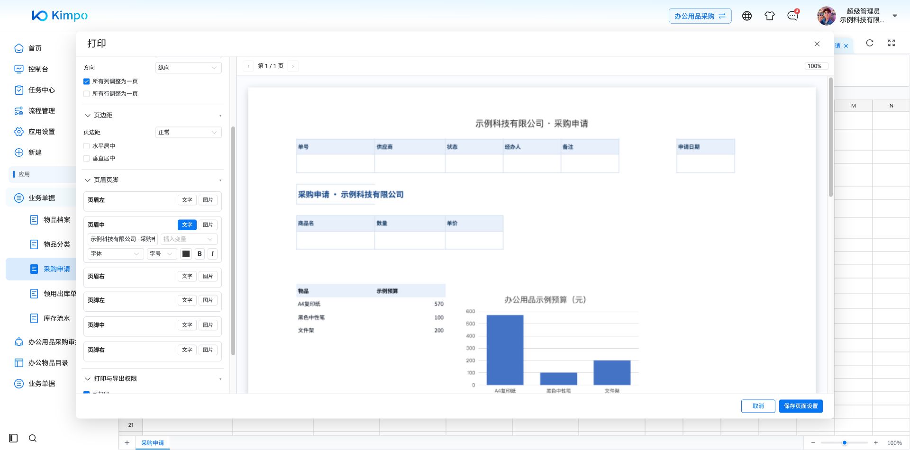Check 所有行调整为一页
910x450 pixels.
86,94
